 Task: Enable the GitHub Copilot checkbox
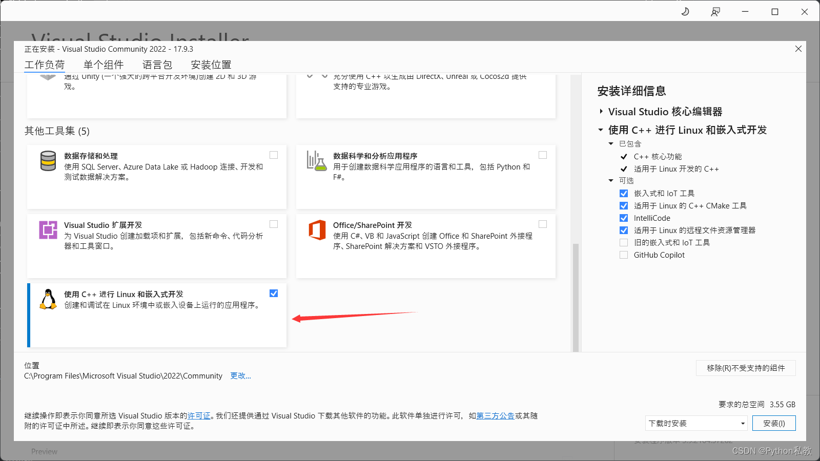coord(624,255)
